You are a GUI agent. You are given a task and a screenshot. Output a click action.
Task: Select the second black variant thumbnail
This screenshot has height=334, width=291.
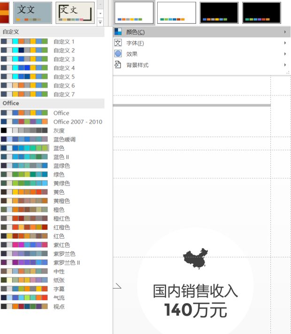pos(261,13)
